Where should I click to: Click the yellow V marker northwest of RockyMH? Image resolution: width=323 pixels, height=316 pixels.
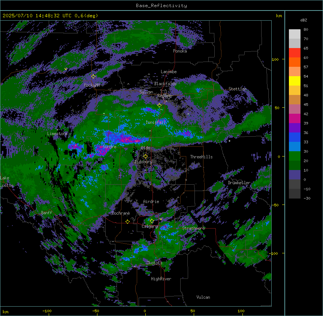(x=66, y=69)
